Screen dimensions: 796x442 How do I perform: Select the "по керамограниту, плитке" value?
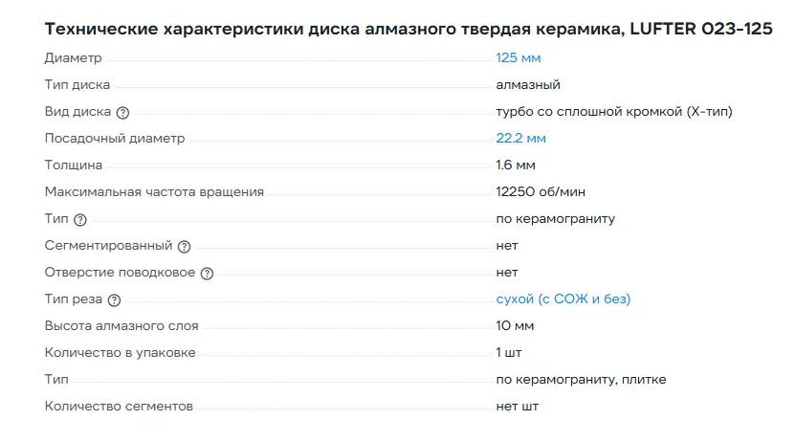pos(581,380)
